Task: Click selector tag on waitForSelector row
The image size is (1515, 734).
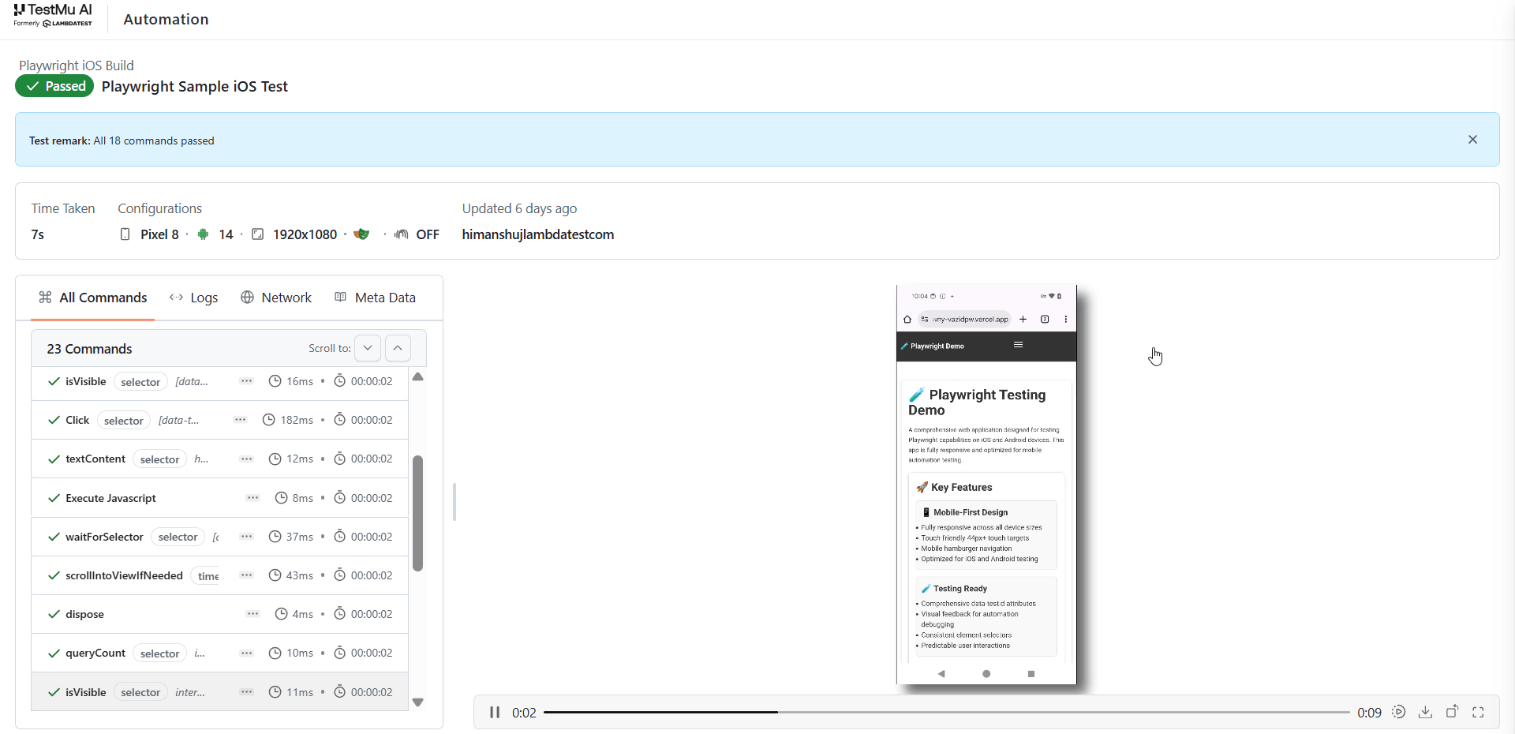Action: (x=178, y=537)
